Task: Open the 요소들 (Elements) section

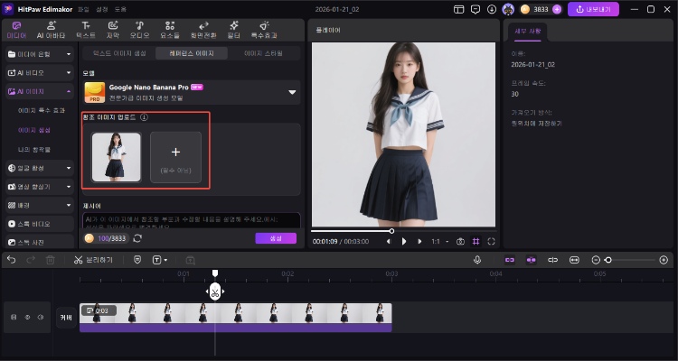Action: coord(170,30)
